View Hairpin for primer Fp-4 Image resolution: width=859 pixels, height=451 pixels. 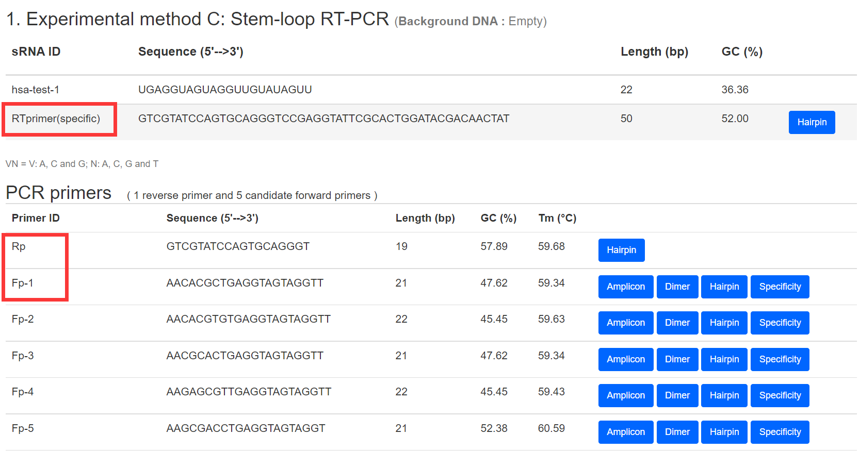point(724,396)
